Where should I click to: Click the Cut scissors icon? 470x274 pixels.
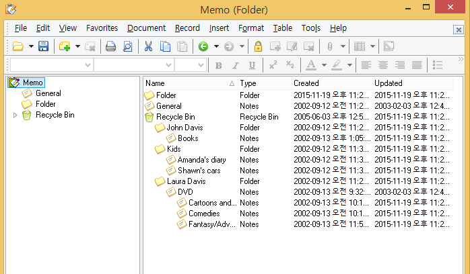click(x=148, y=46)
